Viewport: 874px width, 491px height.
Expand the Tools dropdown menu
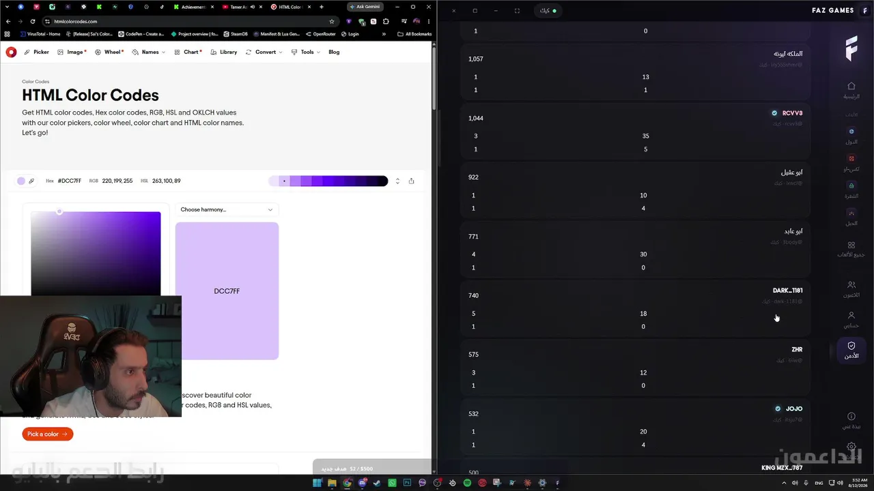[306, 52]
